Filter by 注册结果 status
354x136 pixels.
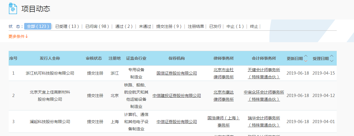click(x=196, y=26)
